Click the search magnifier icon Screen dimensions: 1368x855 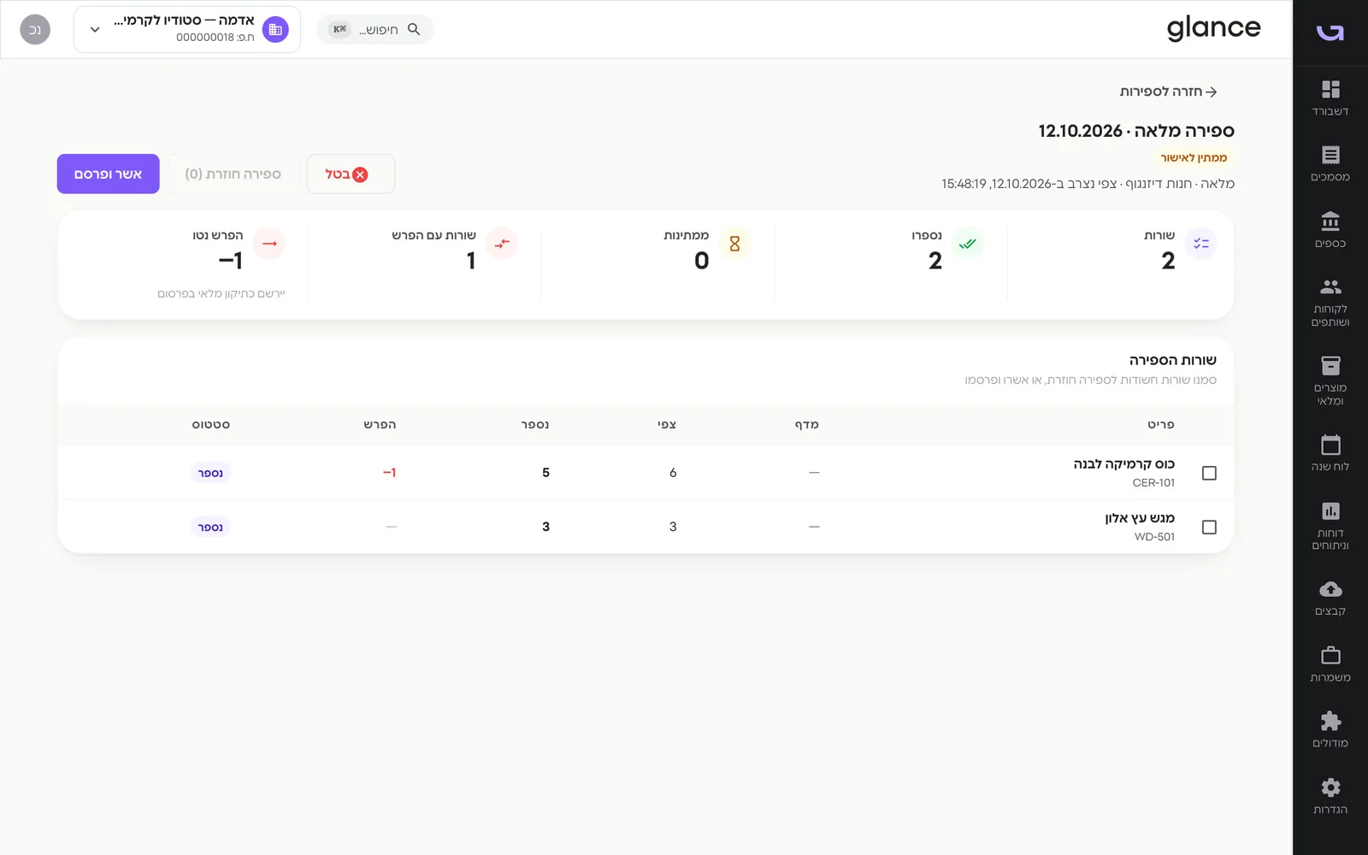click(x=414, y=29)
